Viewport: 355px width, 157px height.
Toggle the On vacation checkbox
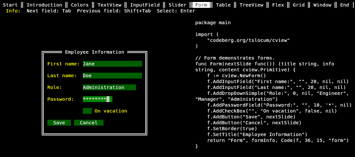(87, 111)
